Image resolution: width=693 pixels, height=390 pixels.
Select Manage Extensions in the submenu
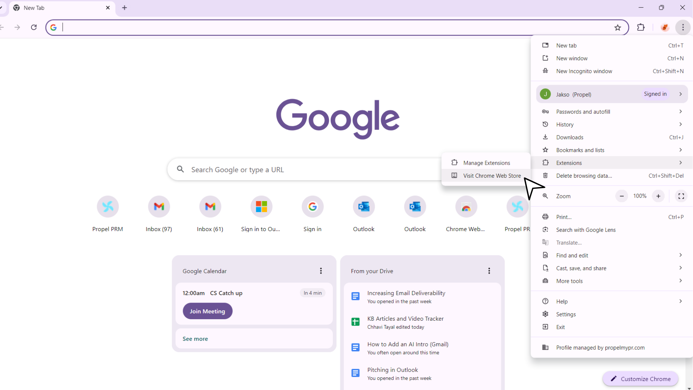coord(486,163)
